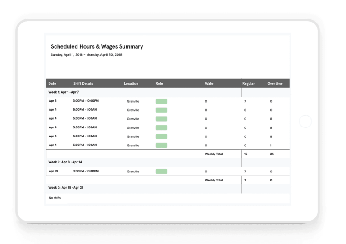
Task: Select the green role tag in the Apr 10 row
Action: pyautogui.click(x=161, y=172)
